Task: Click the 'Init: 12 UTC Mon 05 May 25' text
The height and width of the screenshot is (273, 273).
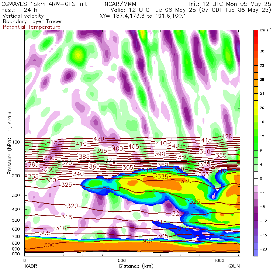Action: 230,4
